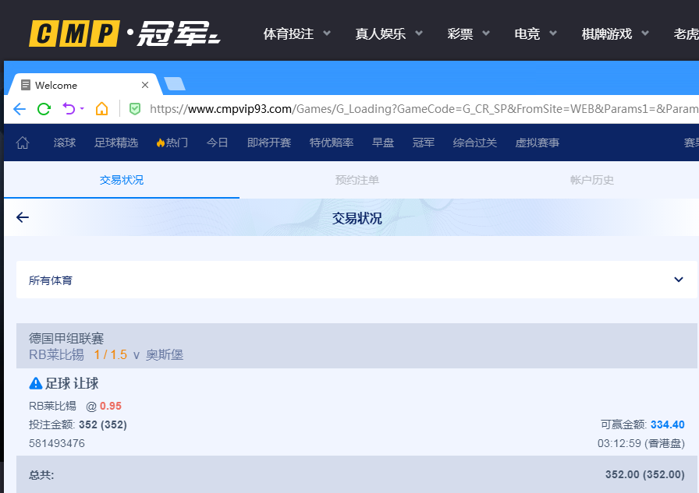This screenshot has height=493, width=699.
Task: Click the flame icon beside 热门
Action: pos(160,143)
